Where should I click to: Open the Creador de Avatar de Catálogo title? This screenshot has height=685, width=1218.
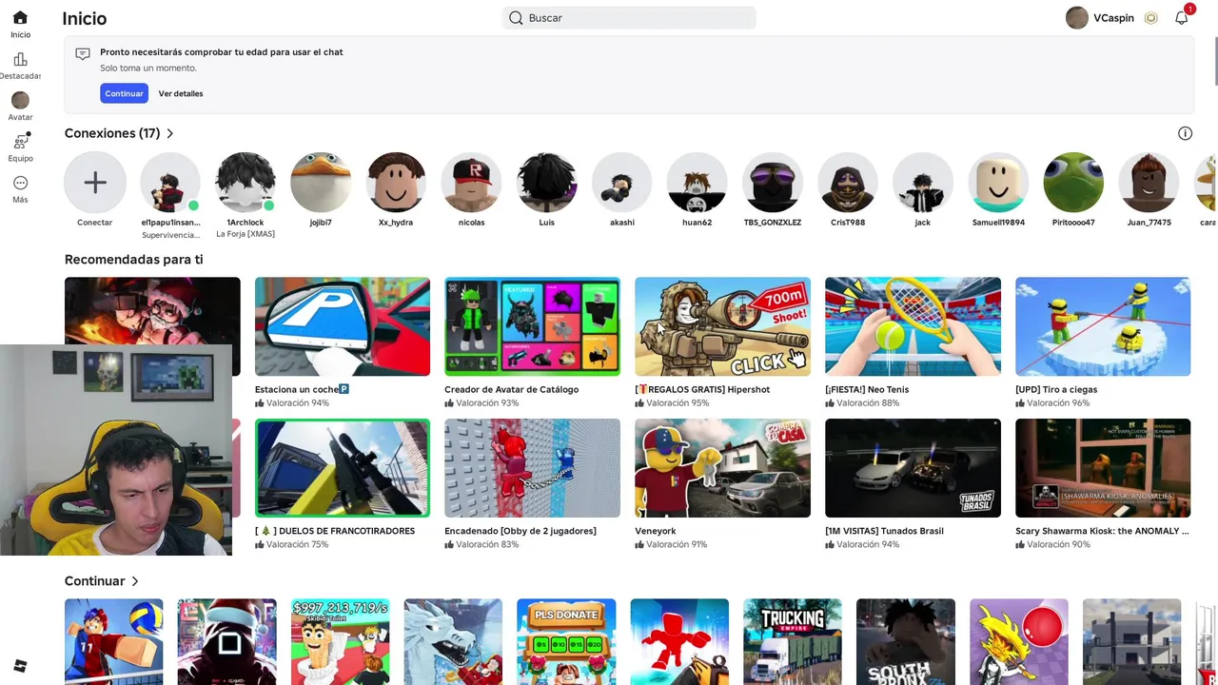[511, 389]
